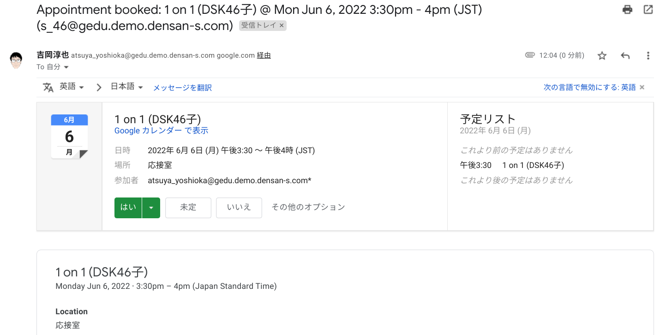
Task: Open Google カレンダー で表示 link
Action: click(162, 131)
